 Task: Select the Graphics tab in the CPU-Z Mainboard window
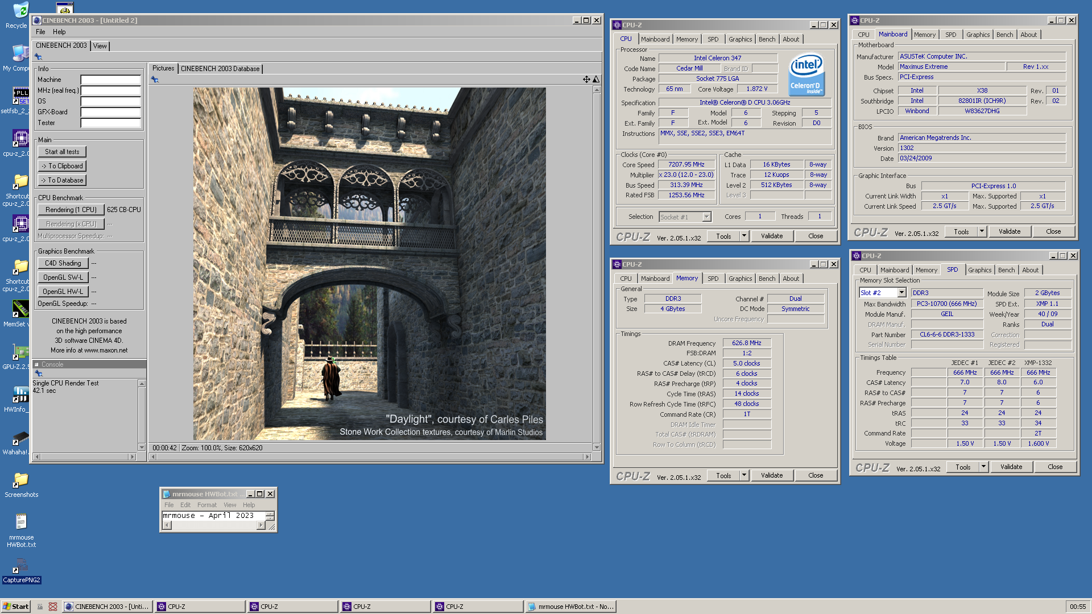[x=978, y=35]
